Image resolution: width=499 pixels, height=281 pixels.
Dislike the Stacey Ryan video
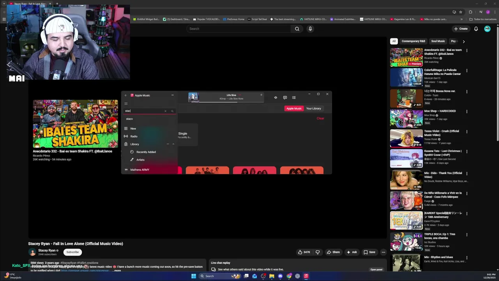pyautogui.click(x=318, y=252)
